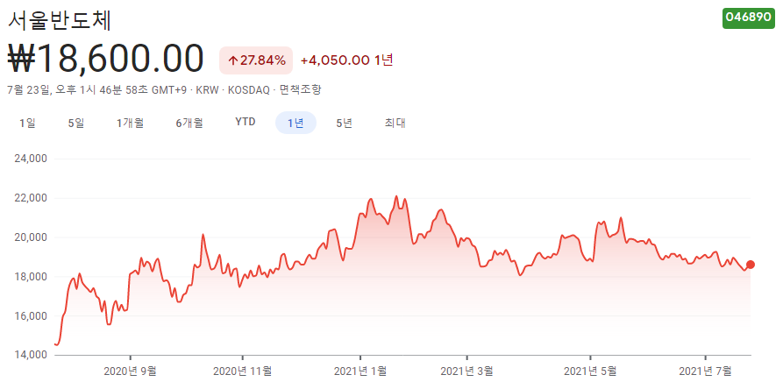The image size is (783, 389).
Task: Select the YTD range tab
Action: click(x=246, y=122)
